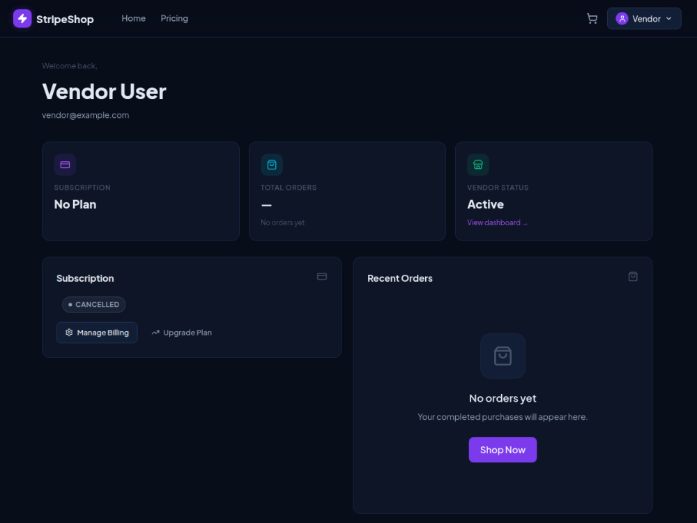This screenshot has width=697, height=523.
Task: Click the StripeShop lightning bolt logo
Action: (22, 19)
